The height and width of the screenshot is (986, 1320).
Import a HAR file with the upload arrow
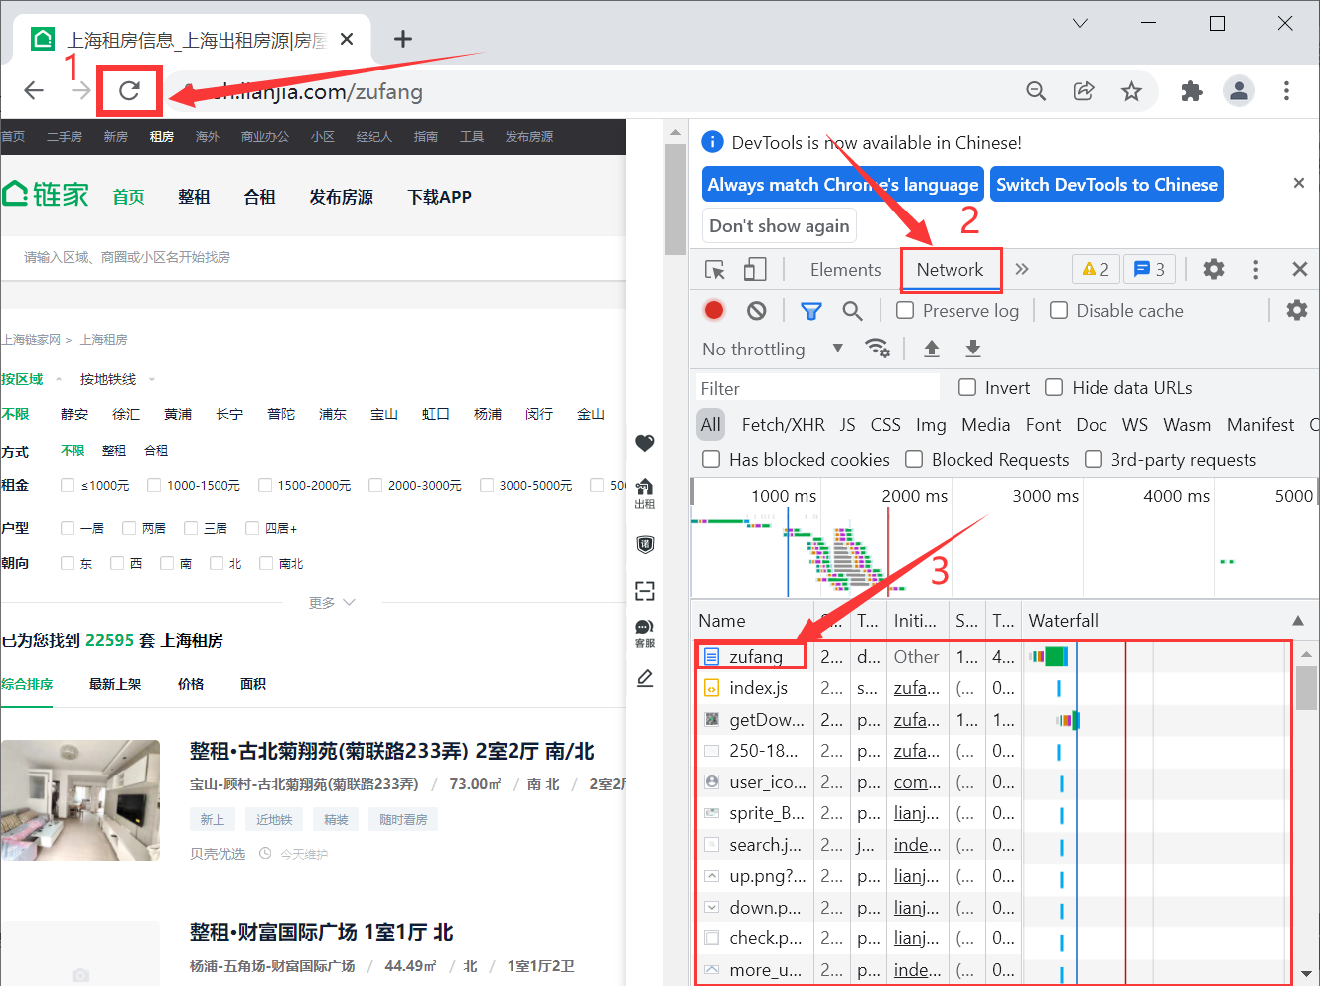[x=932, y=348]
